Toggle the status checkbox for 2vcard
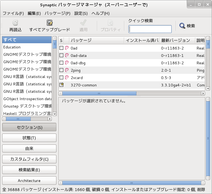Viewport: 212px width, 194px height. (x=61, y=77)
